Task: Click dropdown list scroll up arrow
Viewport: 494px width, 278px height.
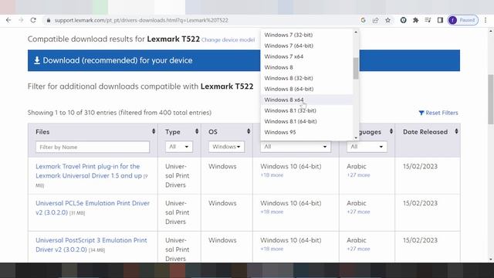Action: pyautogui.click(x=356, y=32)
